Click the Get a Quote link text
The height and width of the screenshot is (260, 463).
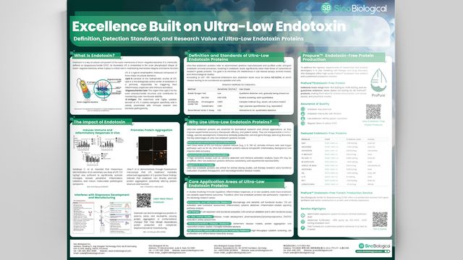pyautogui.click(x=380, y=229)
